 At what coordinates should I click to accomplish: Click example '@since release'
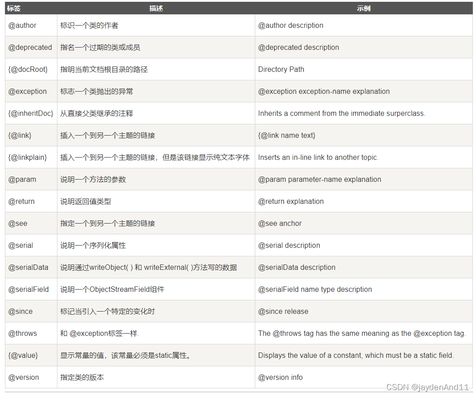[283, 312]
